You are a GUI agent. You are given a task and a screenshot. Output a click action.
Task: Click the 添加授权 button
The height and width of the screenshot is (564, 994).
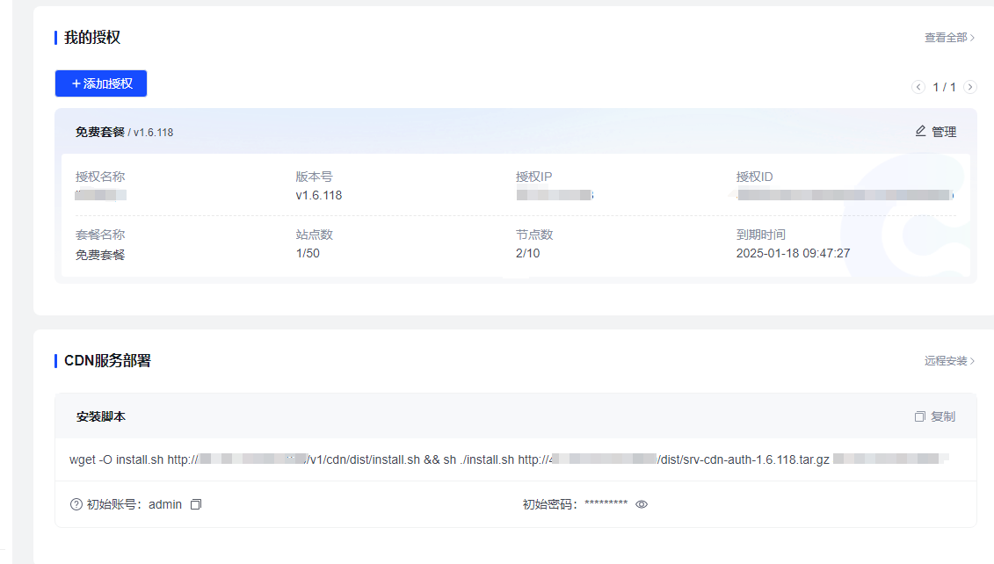coord(101,83)
